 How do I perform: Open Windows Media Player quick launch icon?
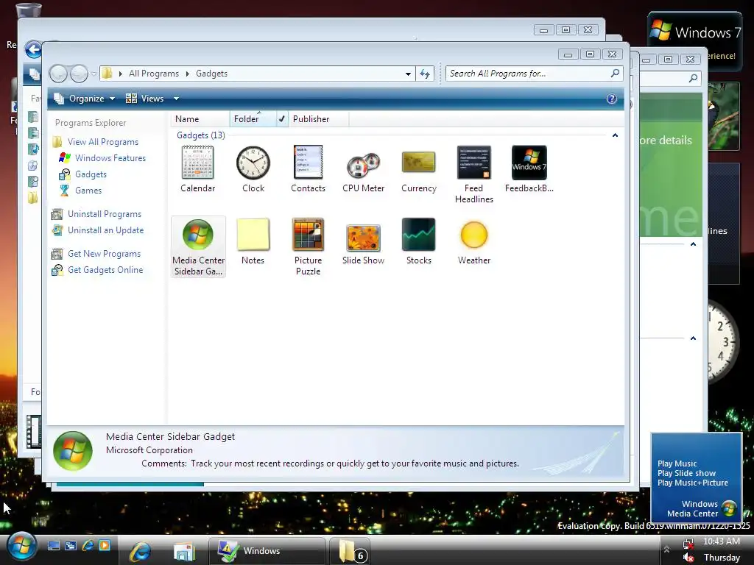[105, 545]
